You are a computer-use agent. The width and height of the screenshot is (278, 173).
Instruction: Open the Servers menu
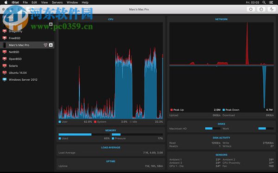coord(57,2)
